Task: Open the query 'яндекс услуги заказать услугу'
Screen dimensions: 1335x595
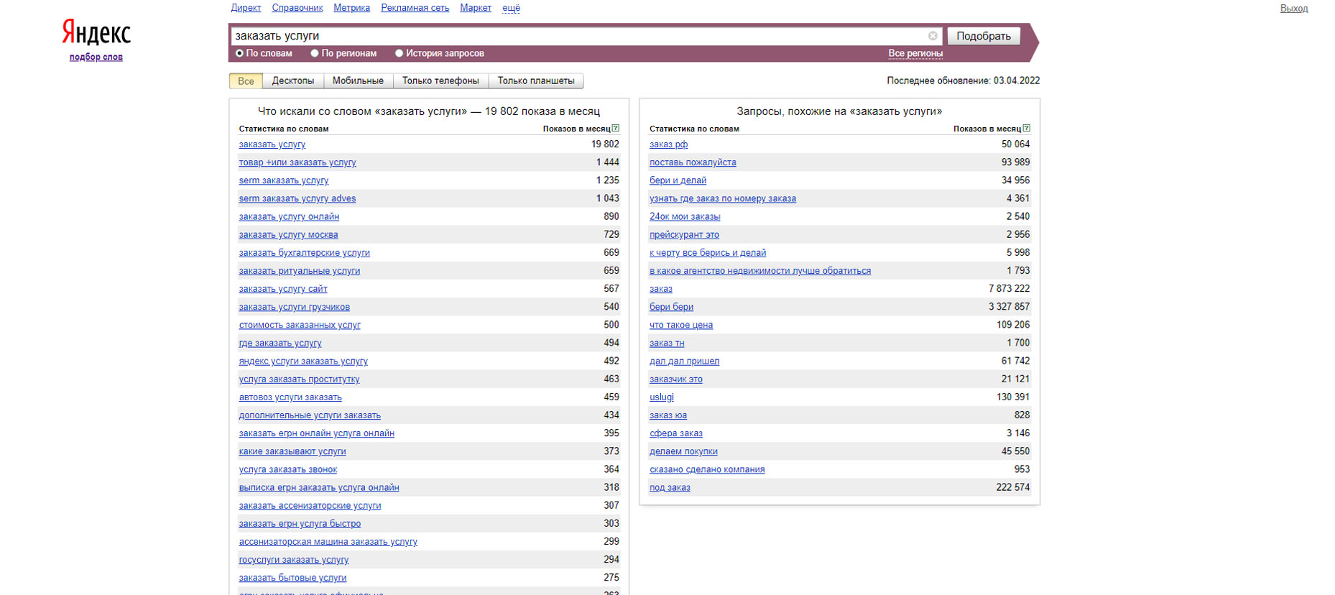Action: [x=303, y=361]
